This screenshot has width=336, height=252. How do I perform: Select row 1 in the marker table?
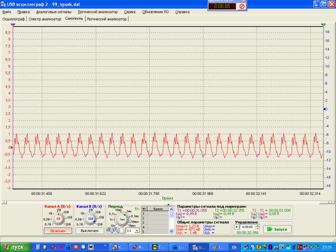(156, 214)
